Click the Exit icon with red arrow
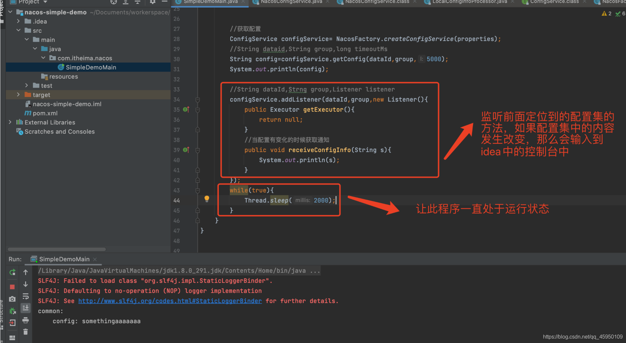Screen dimensions: 626x343 (12, 323)
